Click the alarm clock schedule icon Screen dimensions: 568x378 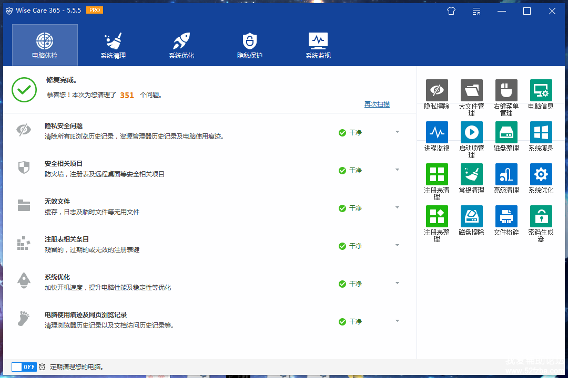[x=43, y=367]
